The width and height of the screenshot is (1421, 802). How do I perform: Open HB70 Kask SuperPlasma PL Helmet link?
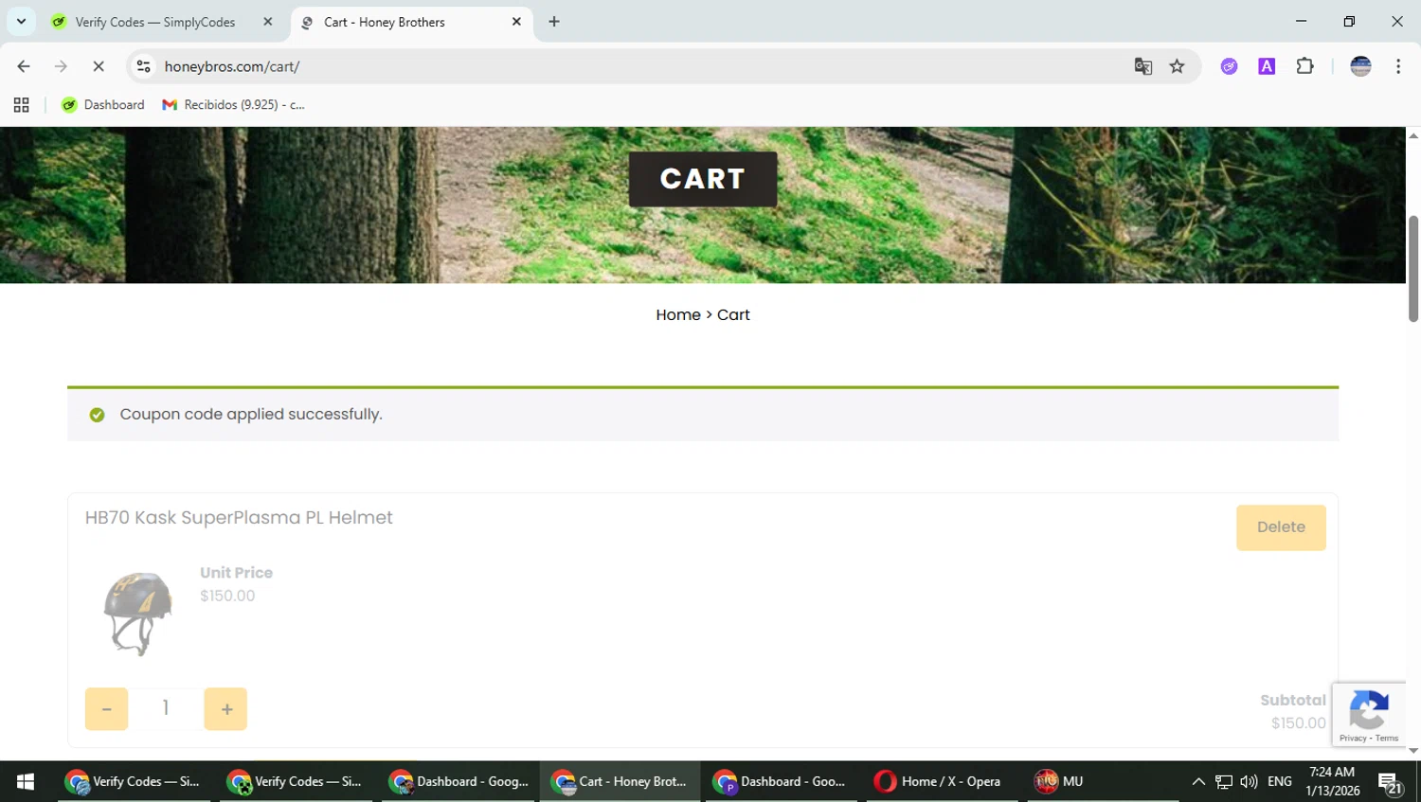point(239,518)
